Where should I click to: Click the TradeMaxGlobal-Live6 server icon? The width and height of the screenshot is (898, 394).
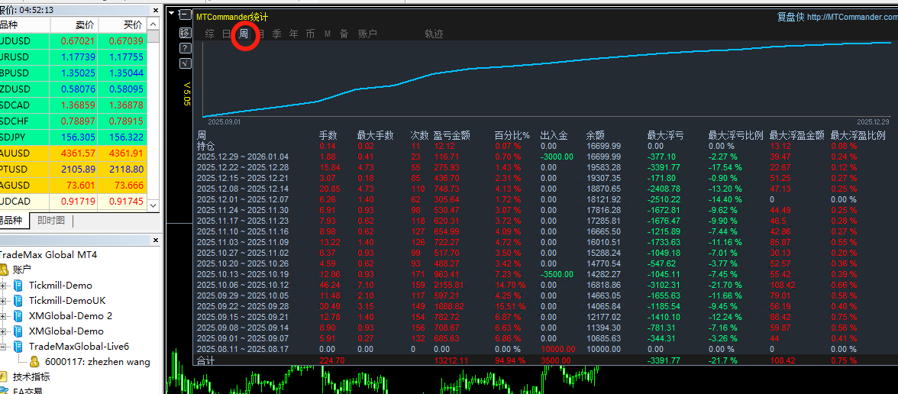(x=18, y=347)
